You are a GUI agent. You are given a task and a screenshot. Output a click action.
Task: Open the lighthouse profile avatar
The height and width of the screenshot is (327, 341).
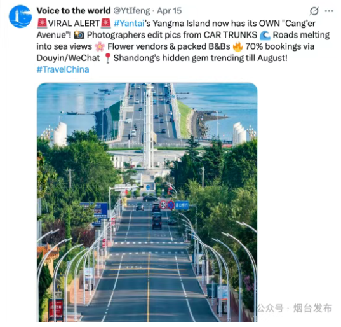[20, 17]
